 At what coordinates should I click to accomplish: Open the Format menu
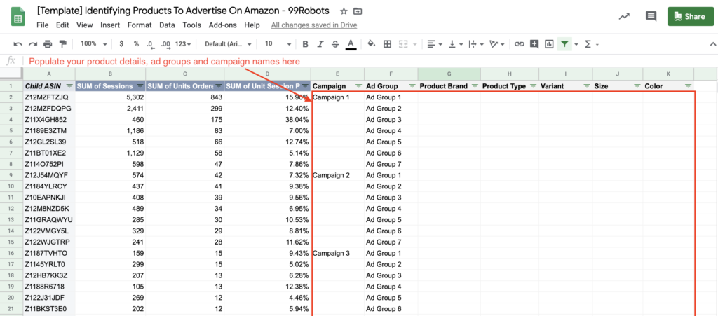140,25
